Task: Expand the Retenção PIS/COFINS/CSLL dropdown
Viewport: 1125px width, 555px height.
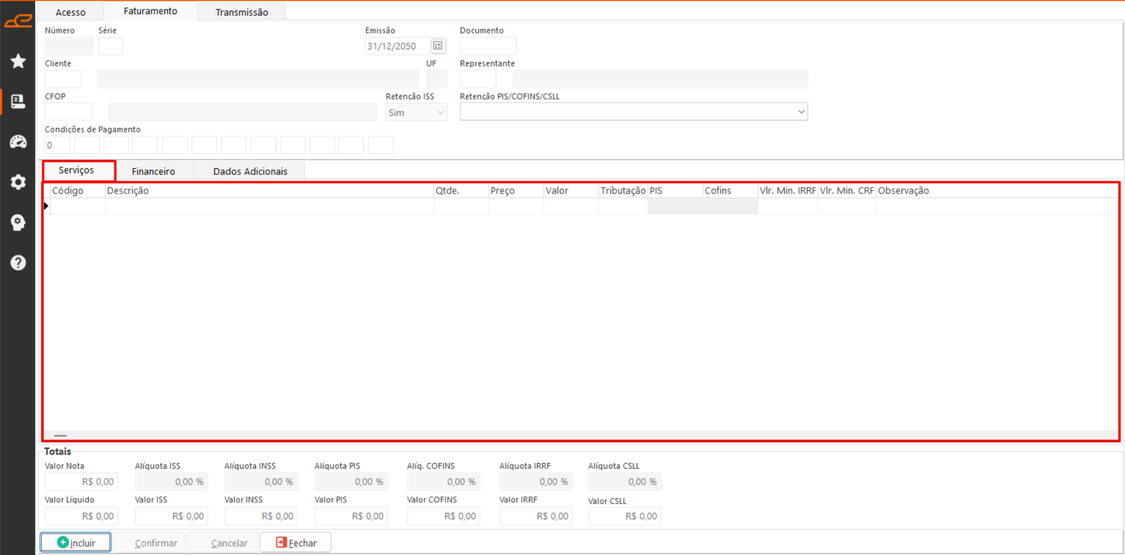Action: coord(800,111)
